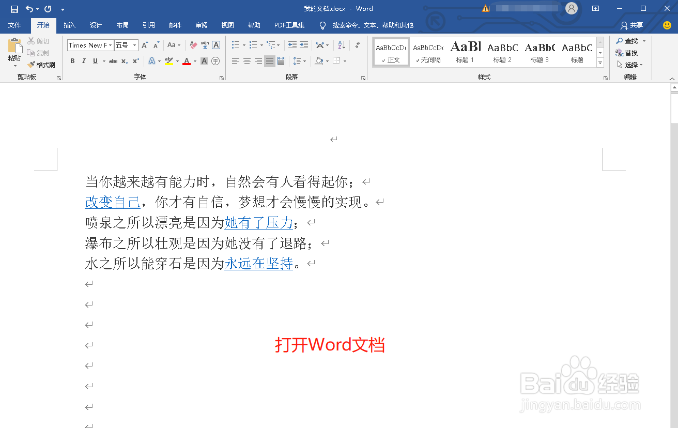Open the PDF工具集 tab
Viewport: 678px width, 428px height.
click(289, 25)
